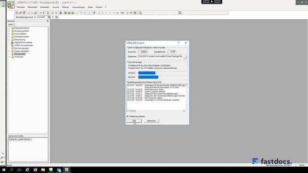
Task: Open Internet Explorer from the taskbar
Action: (27, 170)
